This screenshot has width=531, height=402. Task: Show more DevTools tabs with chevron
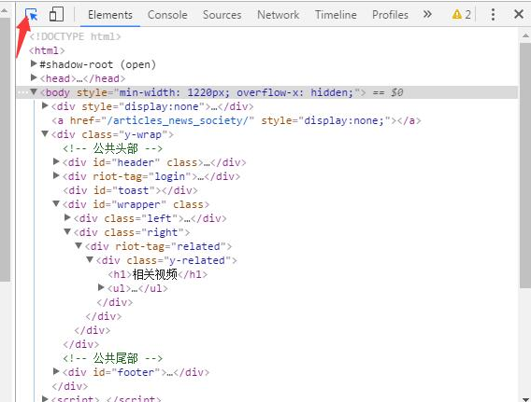pos(427,15)
